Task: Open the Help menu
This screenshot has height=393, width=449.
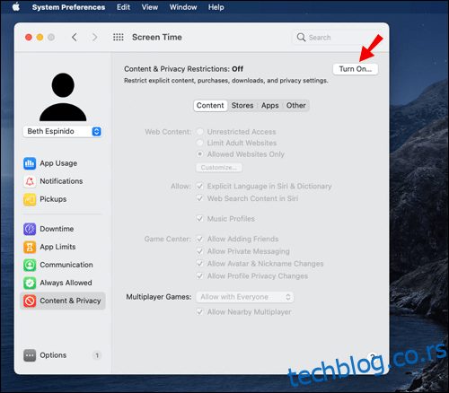Action: coord(216,7)
